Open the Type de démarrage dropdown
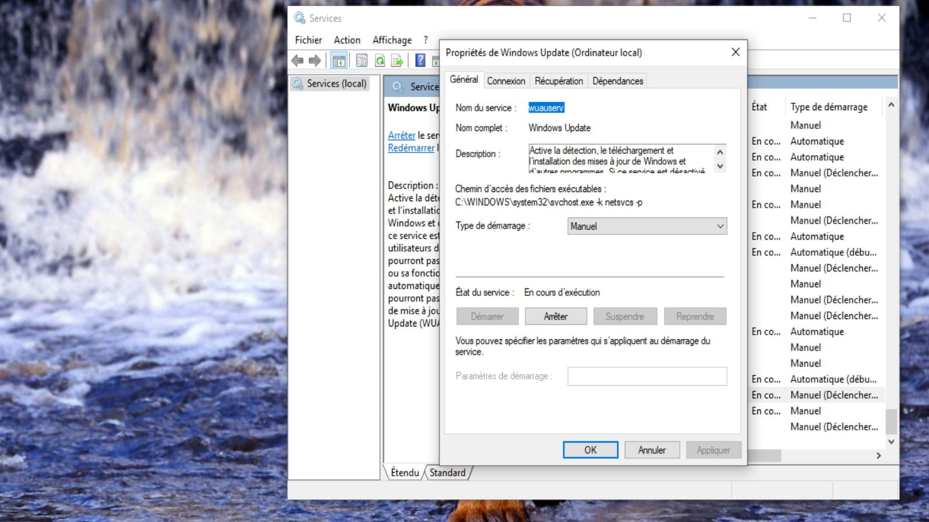This screenshot has width=929, height=522. [x=647, y=226]
